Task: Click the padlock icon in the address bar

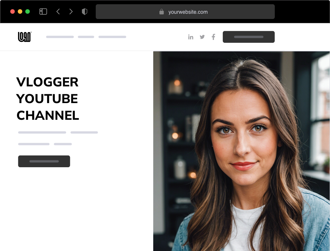Action: point(161,11)
